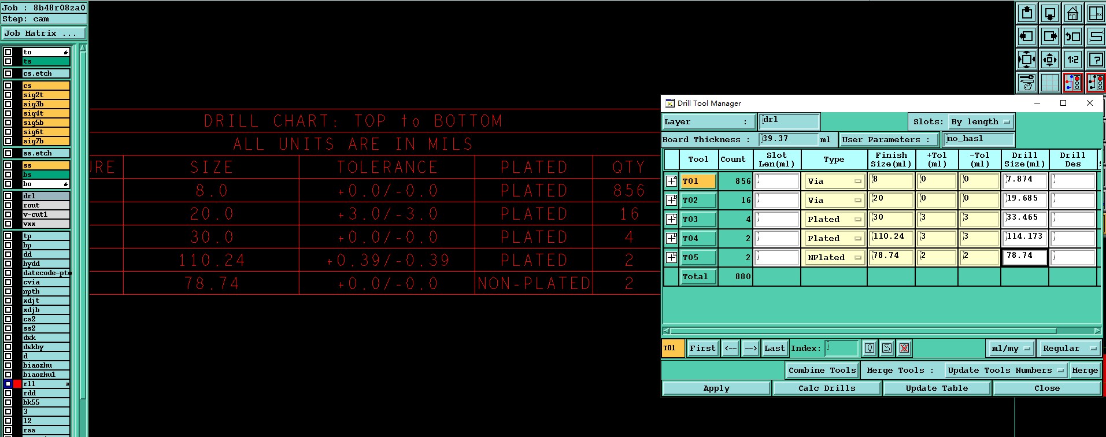Viewport: 1106px width, 437px height.
Task: Toggle the checkbox for layer drl
Action: 8,196
